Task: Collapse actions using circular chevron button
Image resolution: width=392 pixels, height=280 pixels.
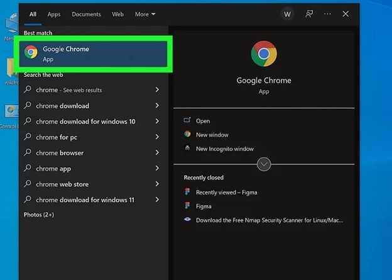Action: pyautogui.click(x=264, y=164)
